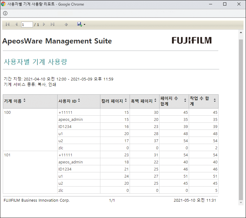Sort by 컬러 페이지 column
246x218 pixels.
click(x=126, y=101)
